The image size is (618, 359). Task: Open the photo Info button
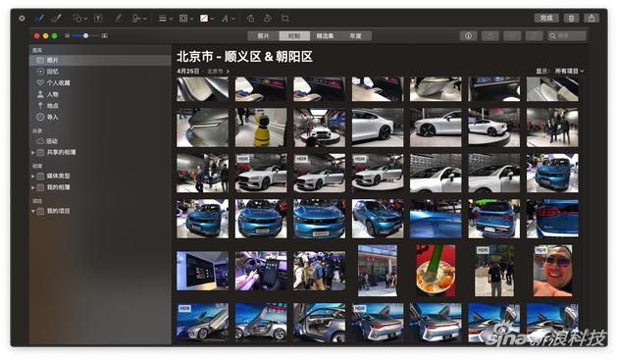468,36
